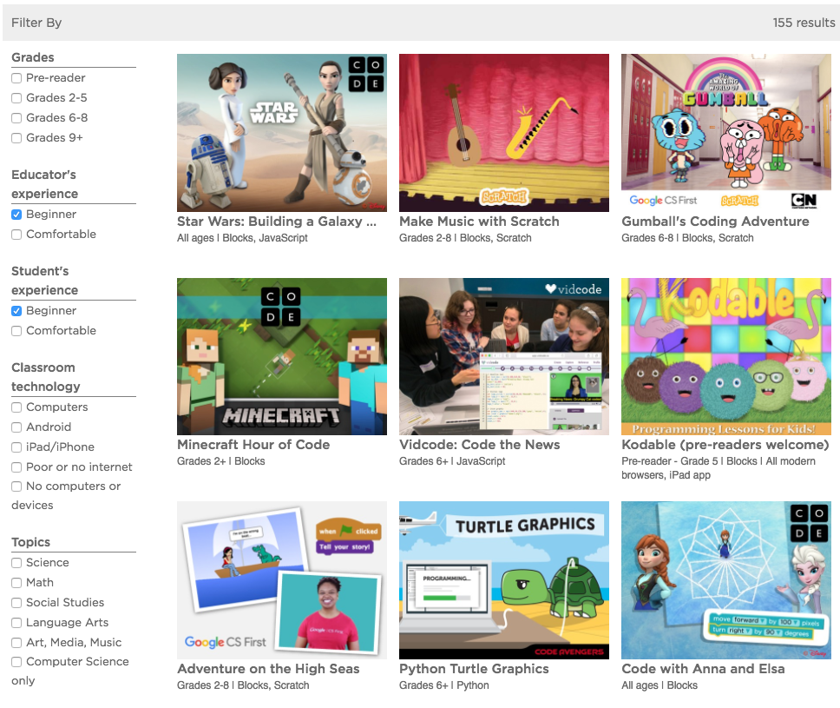Open the Minecraft Hour of Code image
Screen dimensions: 840x708
[x=282, y=356]
